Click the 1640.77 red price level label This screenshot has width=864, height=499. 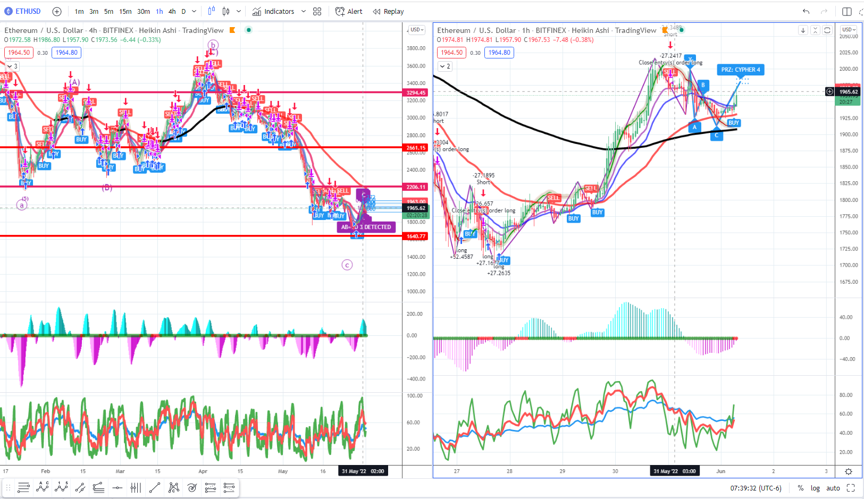click(416, 236)
